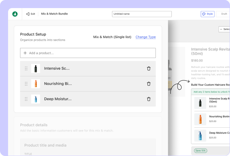Screen dimensions: 230x156
Task: Click the plus icon in Add a product
Action: coord(25,53)
